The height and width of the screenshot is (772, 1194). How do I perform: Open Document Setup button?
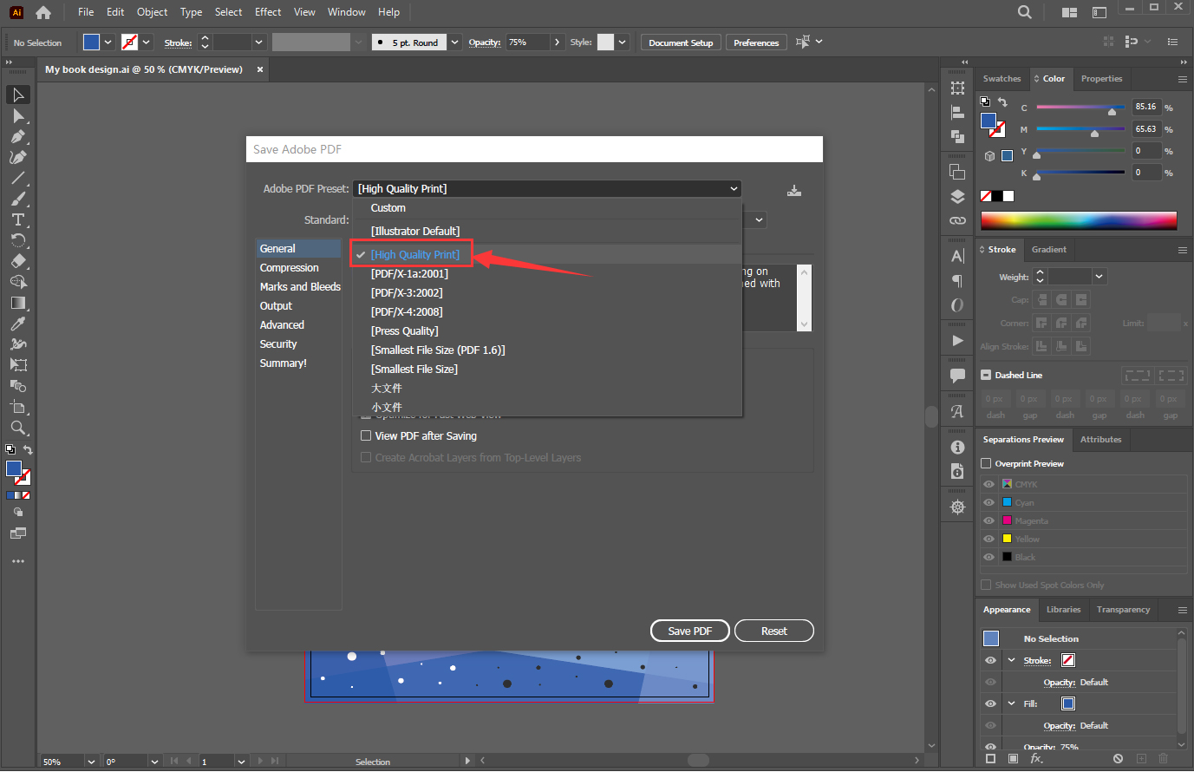(x=681, y=43)
